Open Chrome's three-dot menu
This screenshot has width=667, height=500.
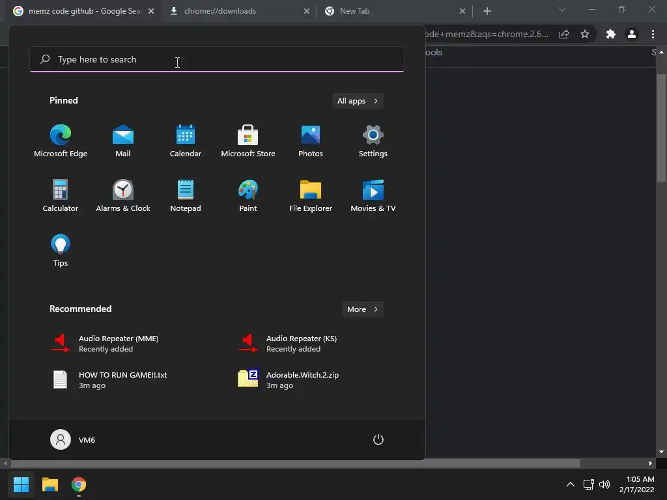point(653,34)
